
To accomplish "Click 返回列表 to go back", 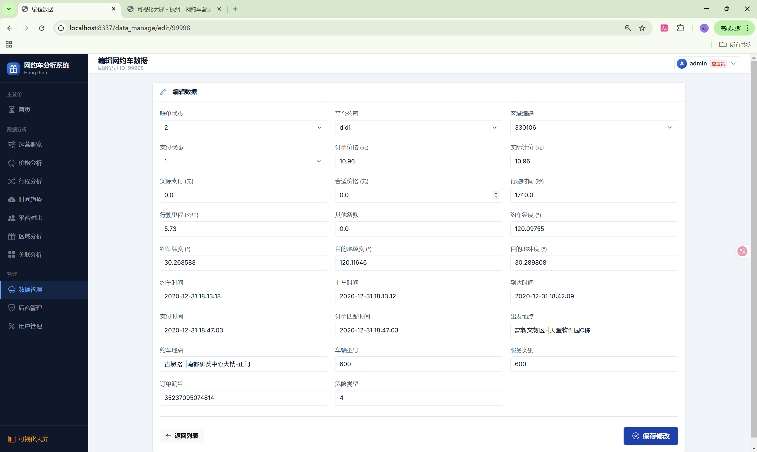I will tap(181, 436).
